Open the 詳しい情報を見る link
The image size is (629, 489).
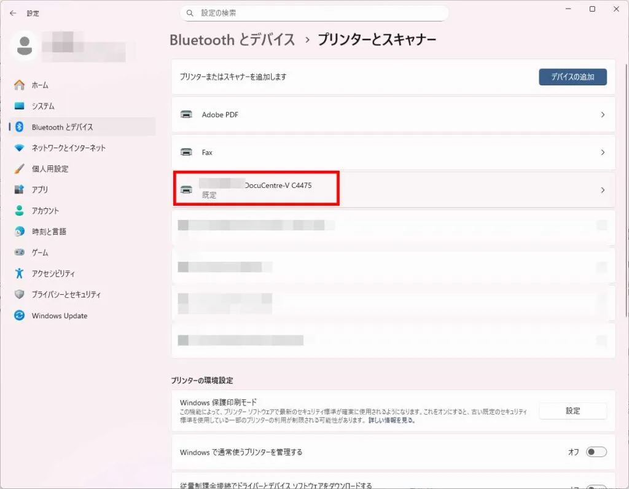391,421
